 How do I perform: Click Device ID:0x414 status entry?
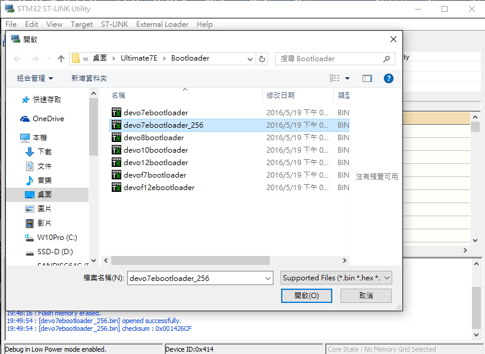(x=189, y=349)
